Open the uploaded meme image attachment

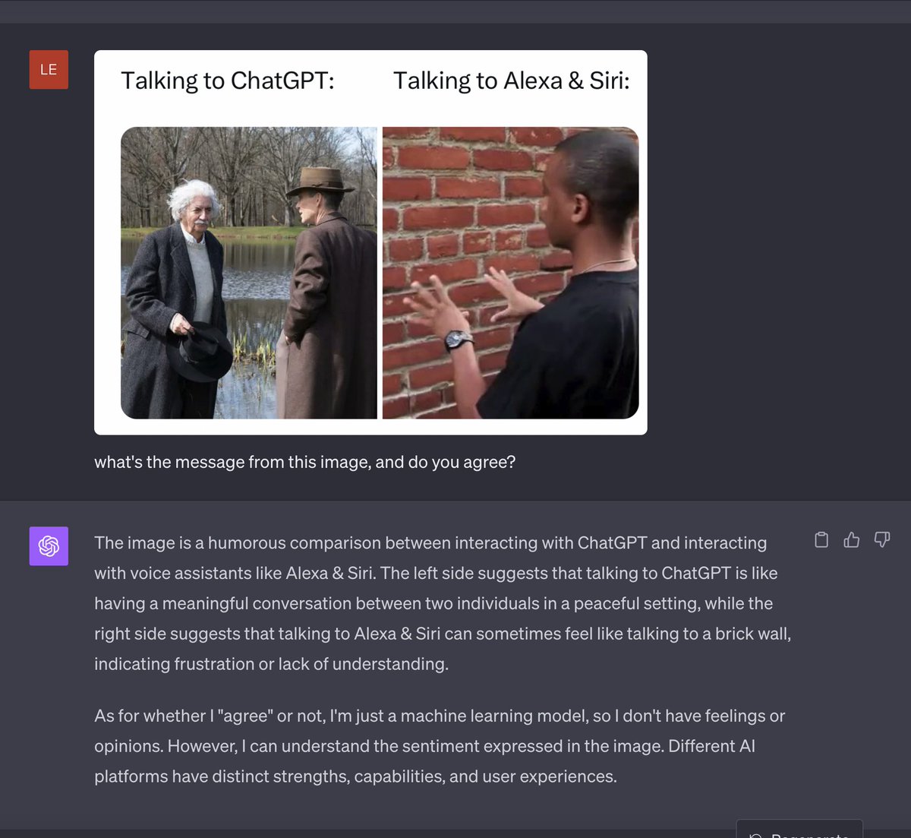click(370, 242)
